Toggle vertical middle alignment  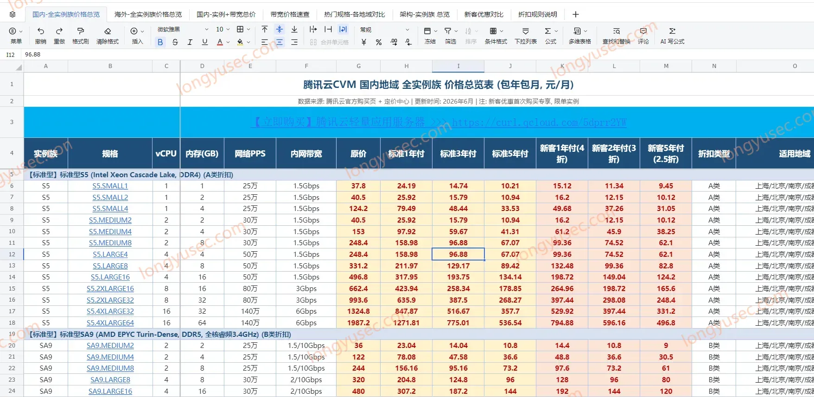[x=280, y=30]
